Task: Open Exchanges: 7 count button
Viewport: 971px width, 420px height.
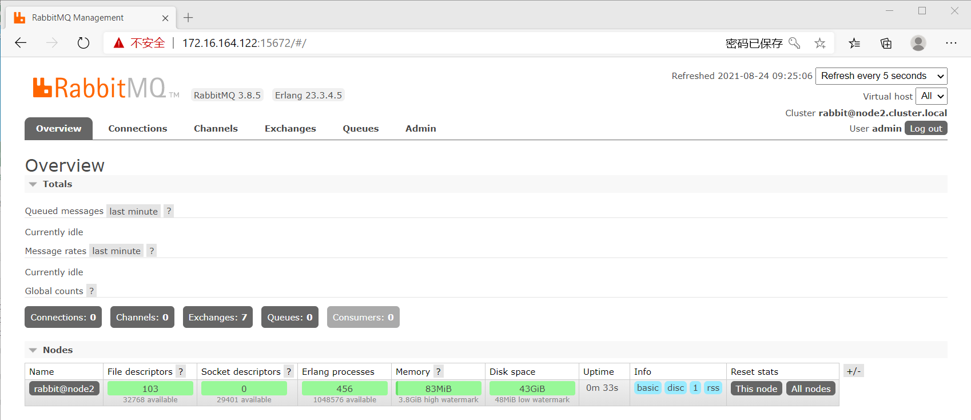Action: 218,317
